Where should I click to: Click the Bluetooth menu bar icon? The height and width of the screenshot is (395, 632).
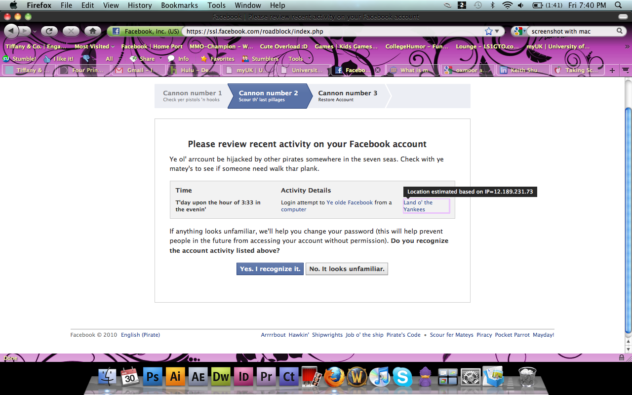pyautogui.click(x=492, y=5)
